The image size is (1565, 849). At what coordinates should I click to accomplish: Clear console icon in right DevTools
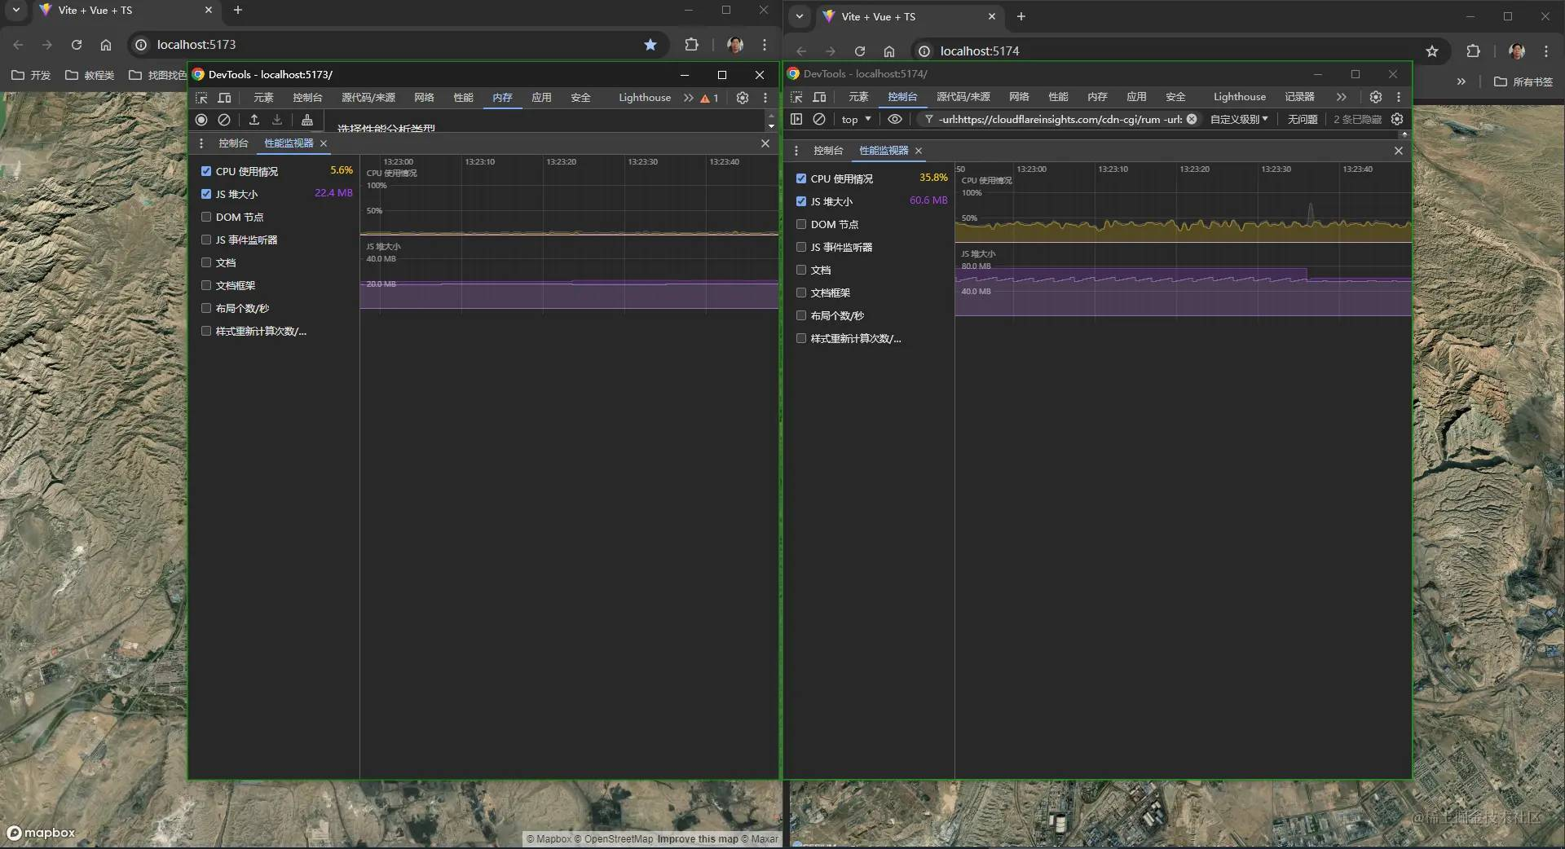(x=819, y=119)
